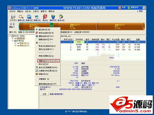Click the 序号(状态) column header

pos(68,39)
